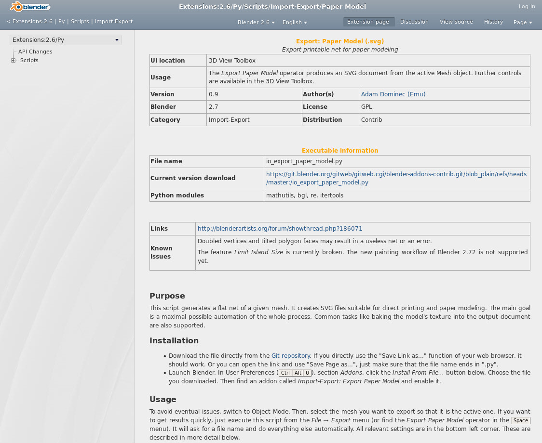Click the Ctrl key label
542x443 pixels.
point(285,373)
